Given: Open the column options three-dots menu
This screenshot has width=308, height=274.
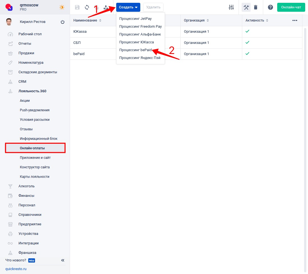Looking at the screenshot, I should point(295,20).
